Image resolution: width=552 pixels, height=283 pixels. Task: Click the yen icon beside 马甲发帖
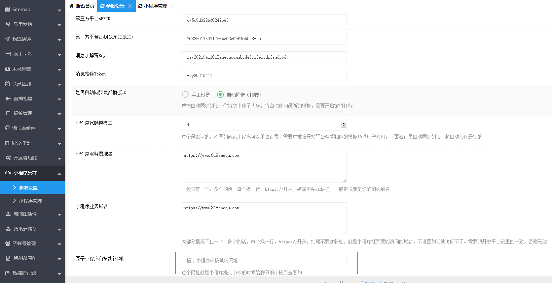[x=8, y=24]
